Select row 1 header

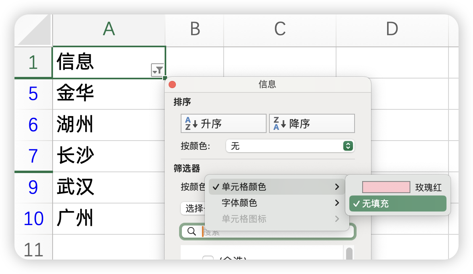pyautogui.click(x=33, y=62)
